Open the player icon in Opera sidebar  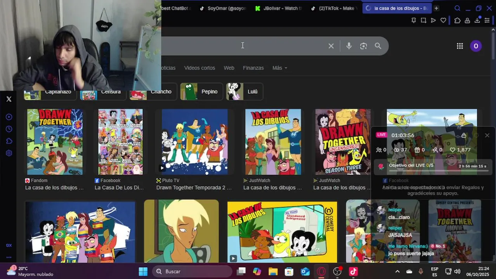click(9, 117)
